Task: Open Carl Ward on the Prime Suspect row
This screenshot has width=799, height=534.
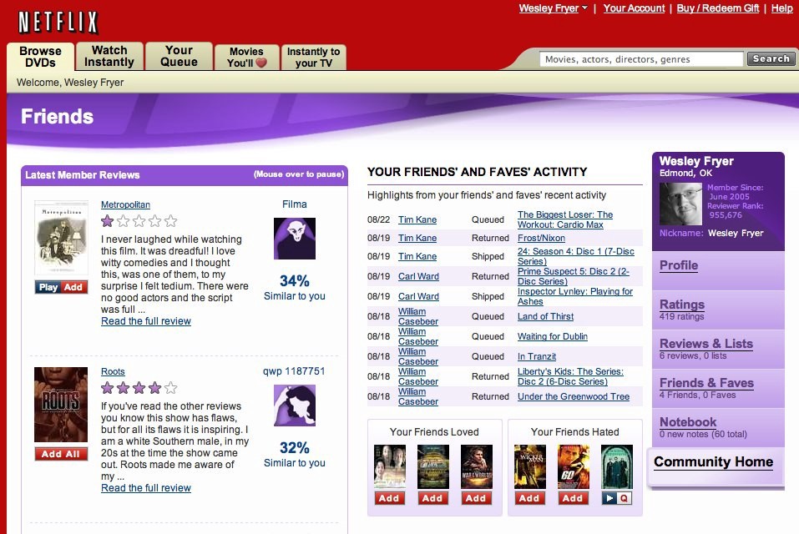Action: point(418,276)
